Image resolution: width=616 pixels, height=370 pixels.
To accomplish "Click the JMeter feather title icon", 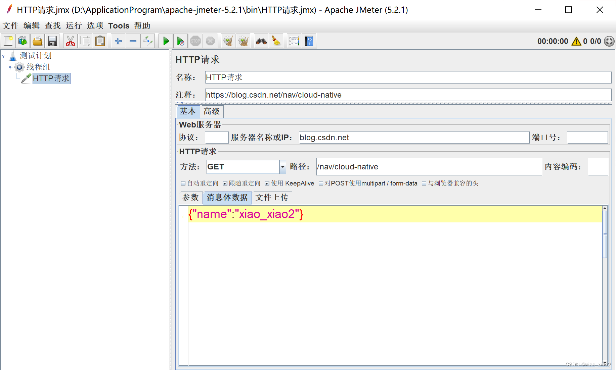I will tap(9, 10).
